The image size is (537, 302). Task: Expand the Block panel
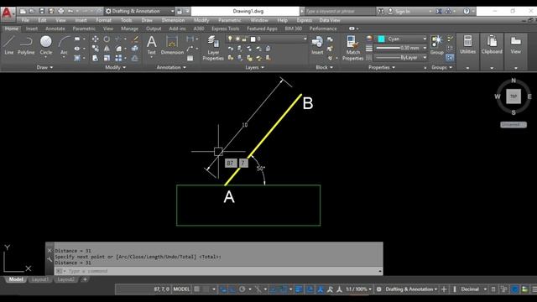coord(325,67)
